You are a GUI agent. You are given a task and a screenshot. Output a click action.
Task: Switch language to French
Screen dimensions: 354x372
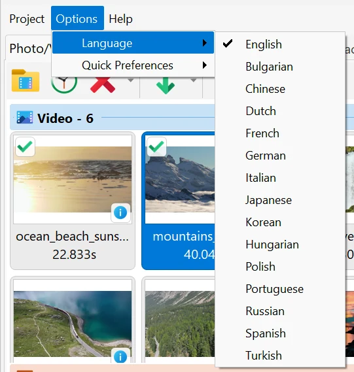(x=280, y=133)
